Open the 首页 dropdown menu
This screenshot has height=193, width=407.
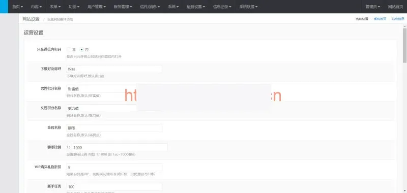pos(18,7)
